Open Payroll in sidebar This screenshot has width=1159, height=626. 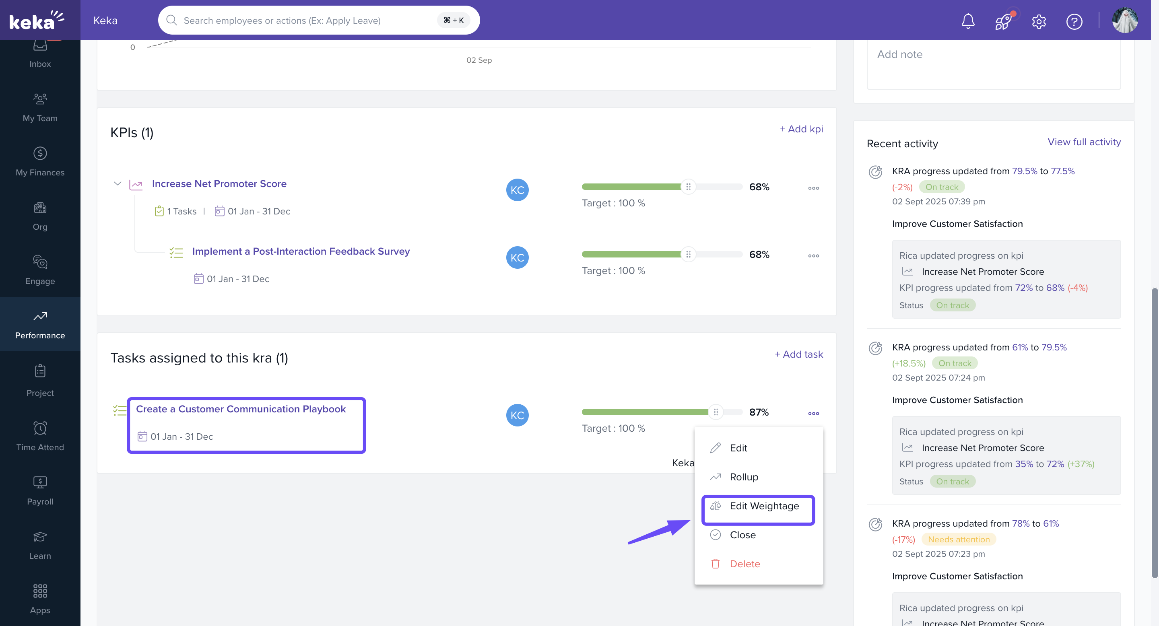coord(40,490)
